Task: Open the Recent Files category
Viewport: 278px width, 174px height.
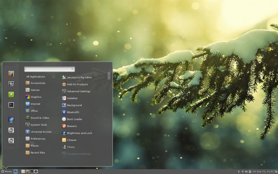Action: pyautogui.click(x=35, y=153)
